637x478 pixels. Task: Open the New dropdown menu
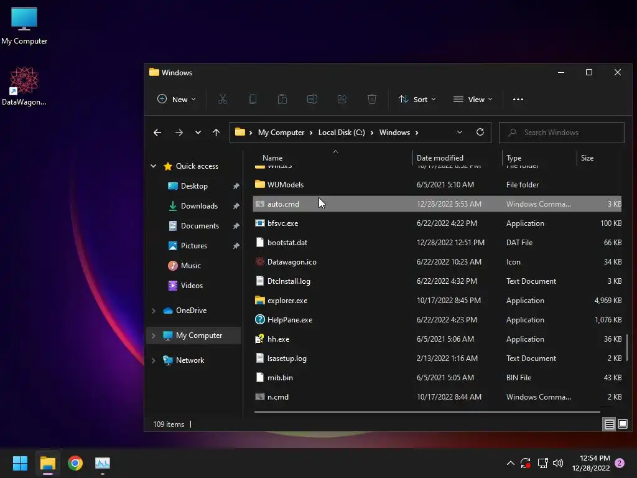click(x=176, y=99)
